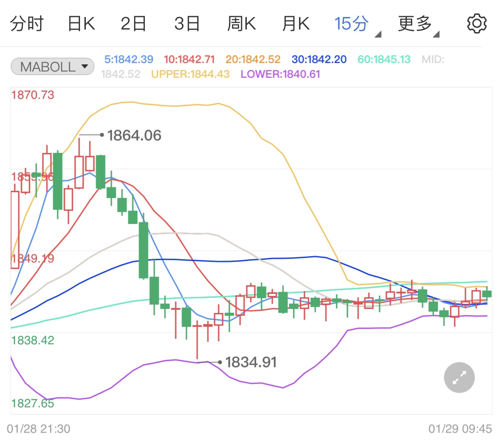Click the MA 20:1842.52 legend value
Image resolution: width=503 pixels, height=443 pixels.
coord(253,59)
